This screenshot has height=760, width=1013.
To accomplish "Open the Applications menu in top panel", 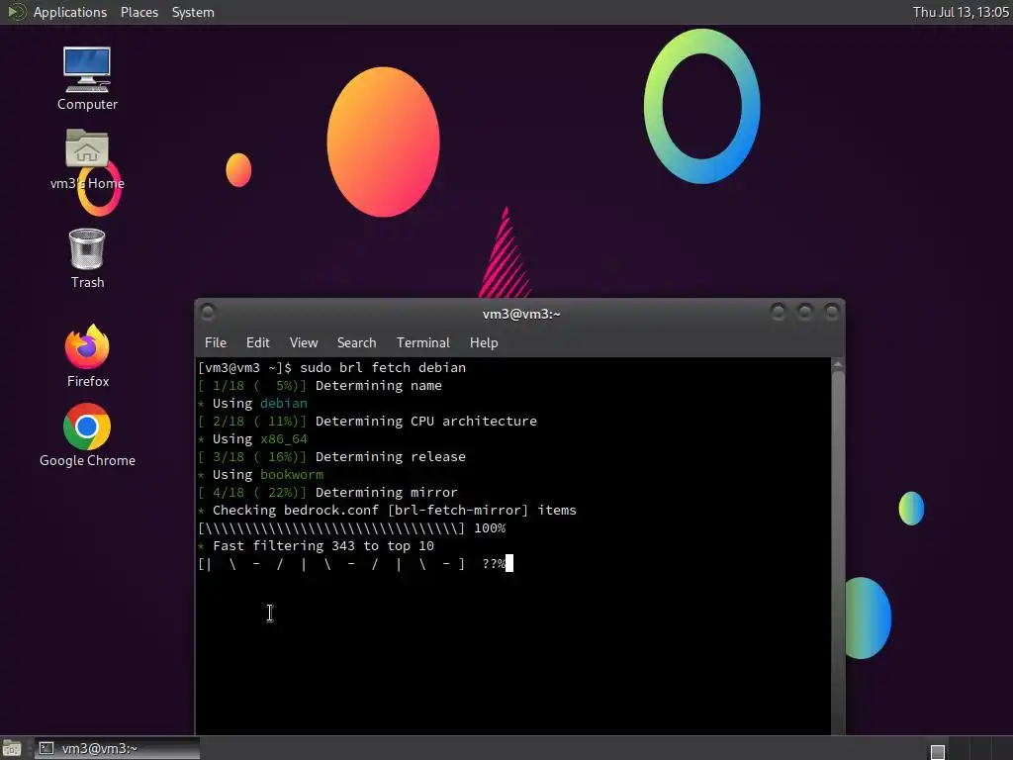I will coord(70,12).
